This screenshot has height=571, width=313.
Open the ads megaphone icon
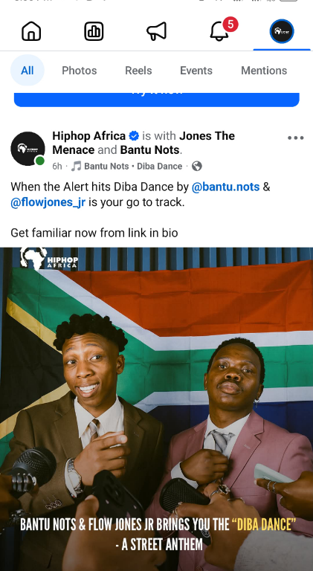pyautogui.click(x=156, y=31)
